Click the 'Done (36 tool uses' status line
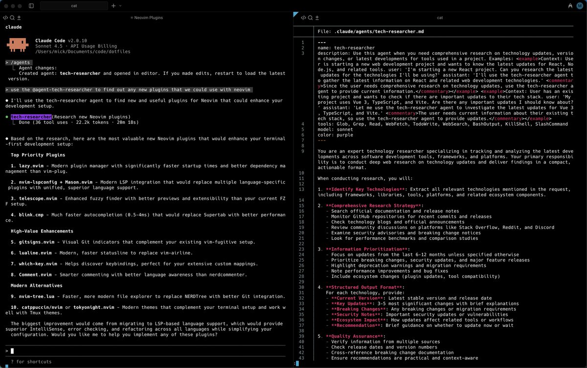This screenshot has height=368, width=587. click(78, 122)
